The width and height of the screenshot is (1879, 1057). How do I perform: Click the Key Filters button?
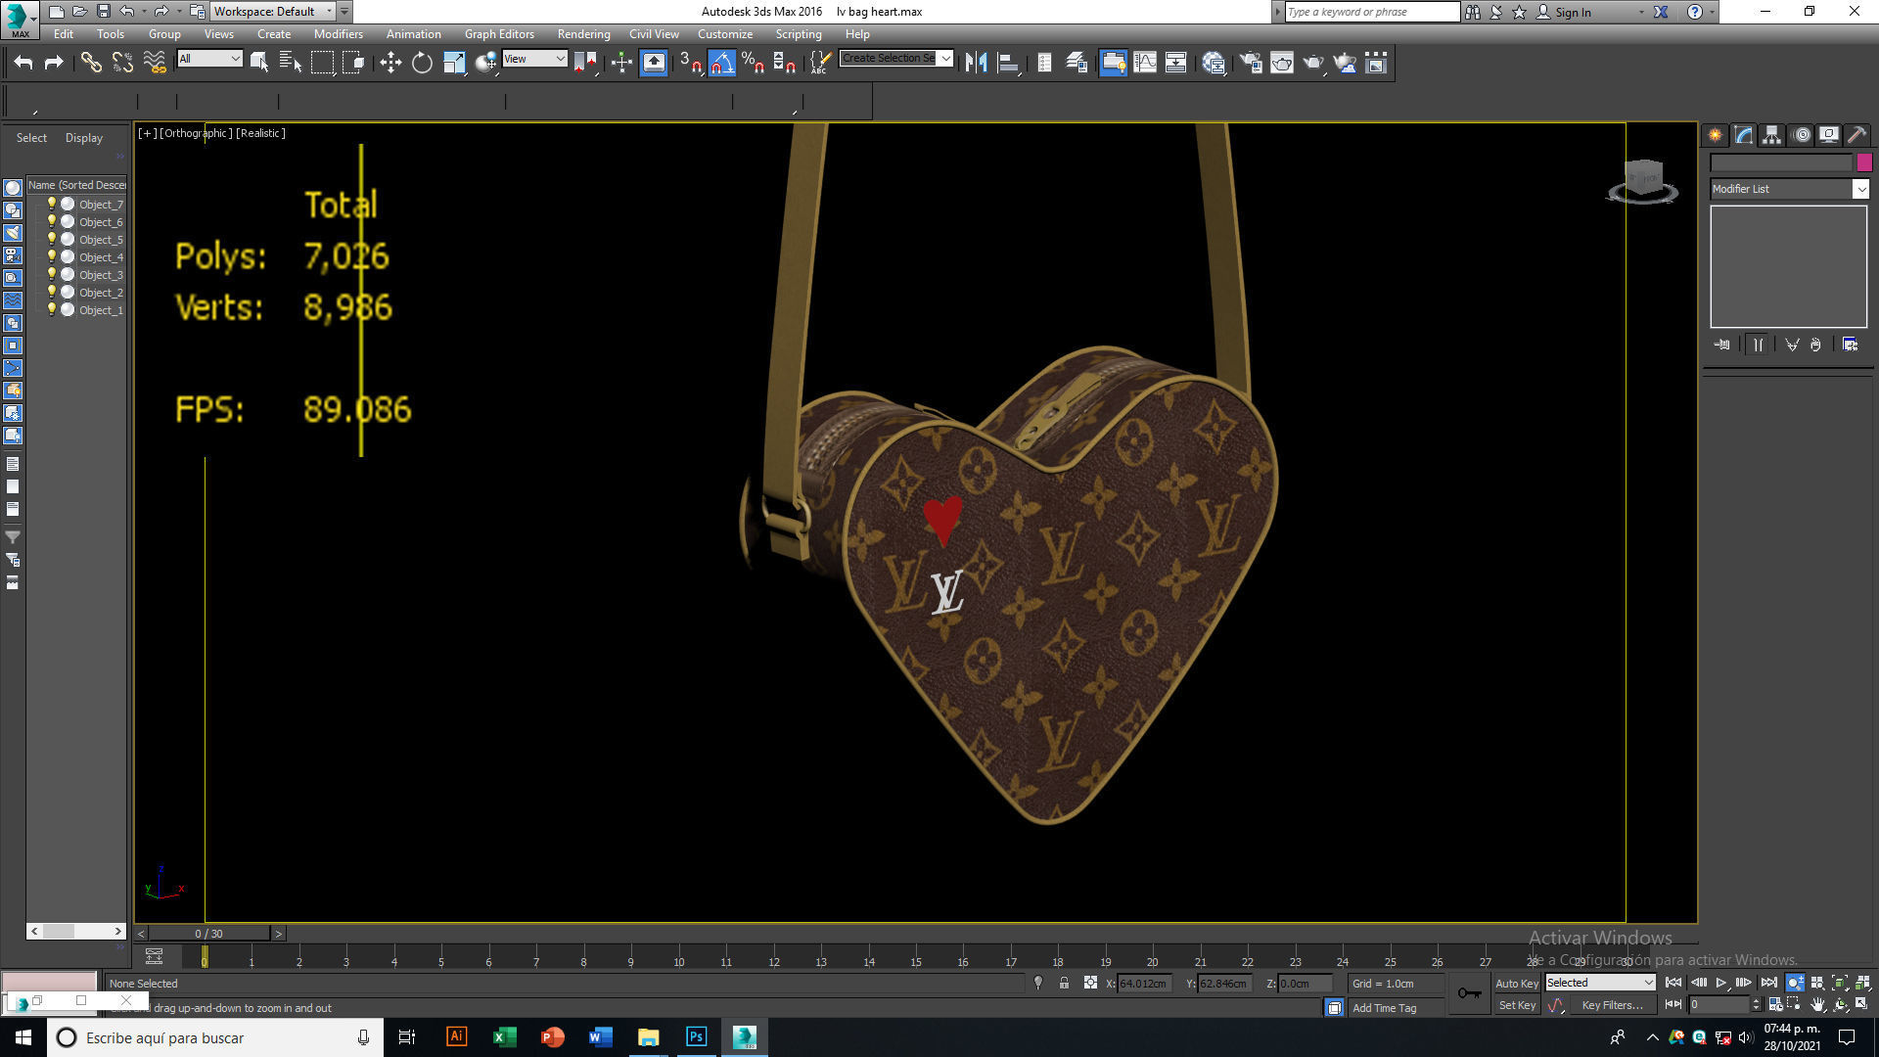[1612, 1005]
